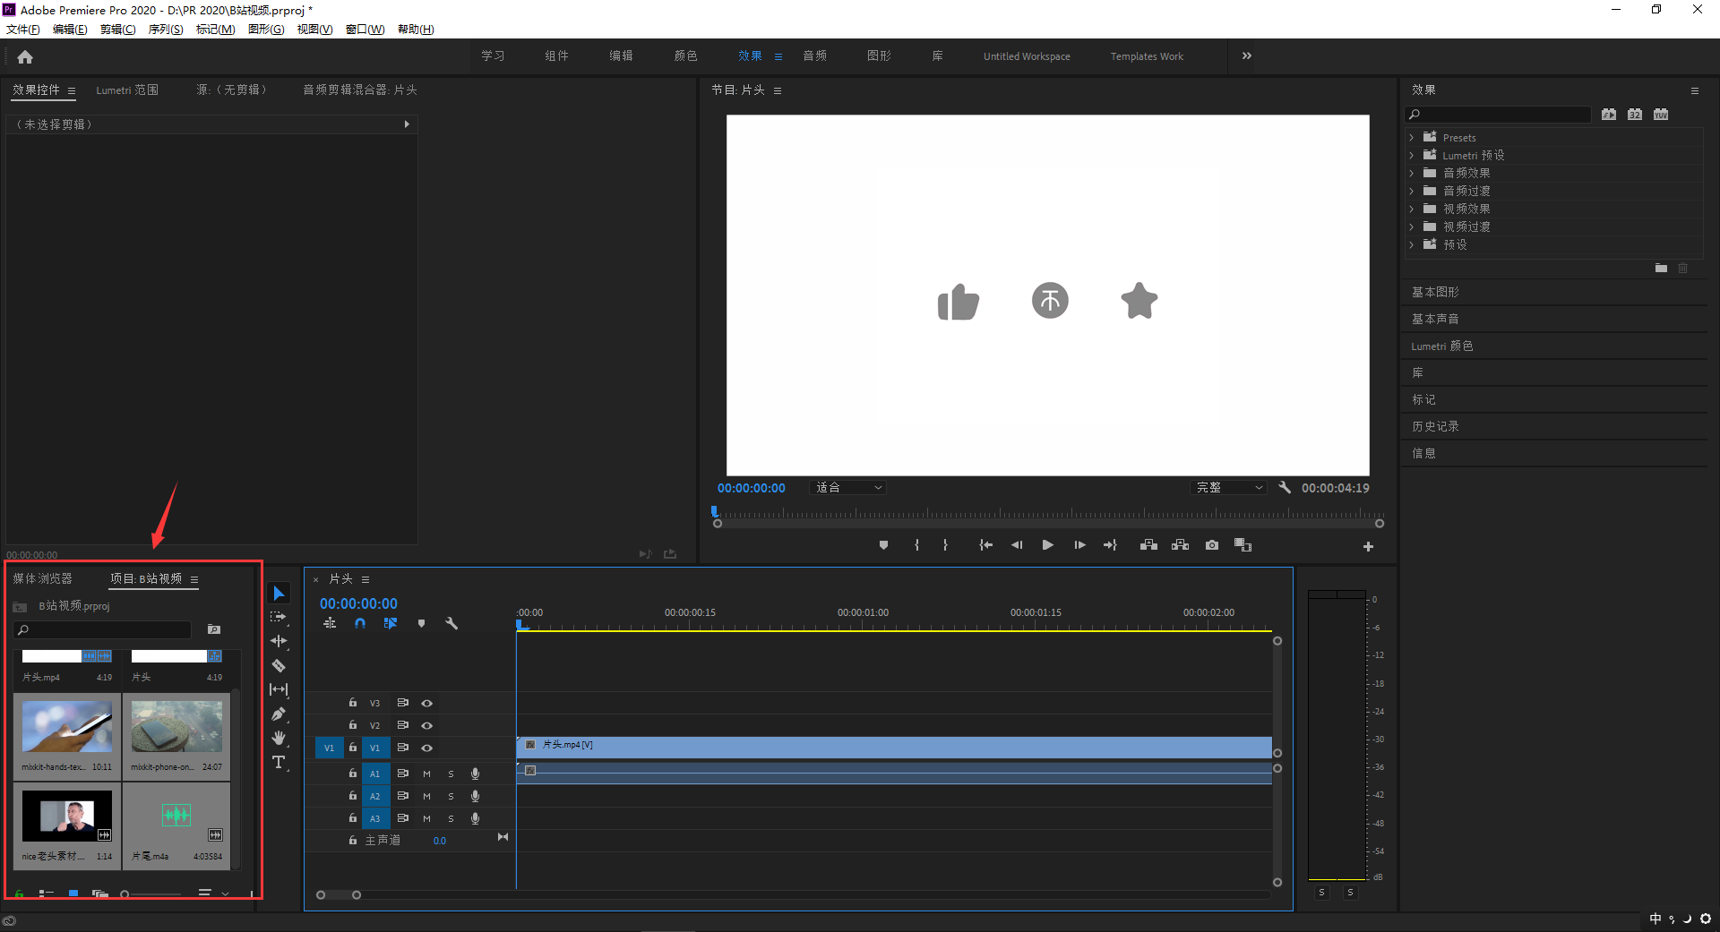The height and width of the screenshot is (932, 1720).
Task: Enable voice-over record on A3
Action: (x=475, y=818)
